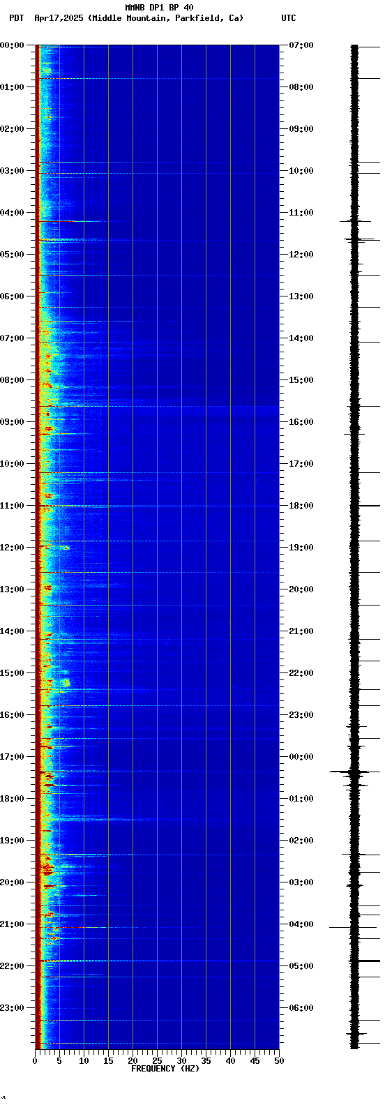Click the PDT axis label '17:00'
This screenshot has height=1105, width=385.
coord(13,757)
